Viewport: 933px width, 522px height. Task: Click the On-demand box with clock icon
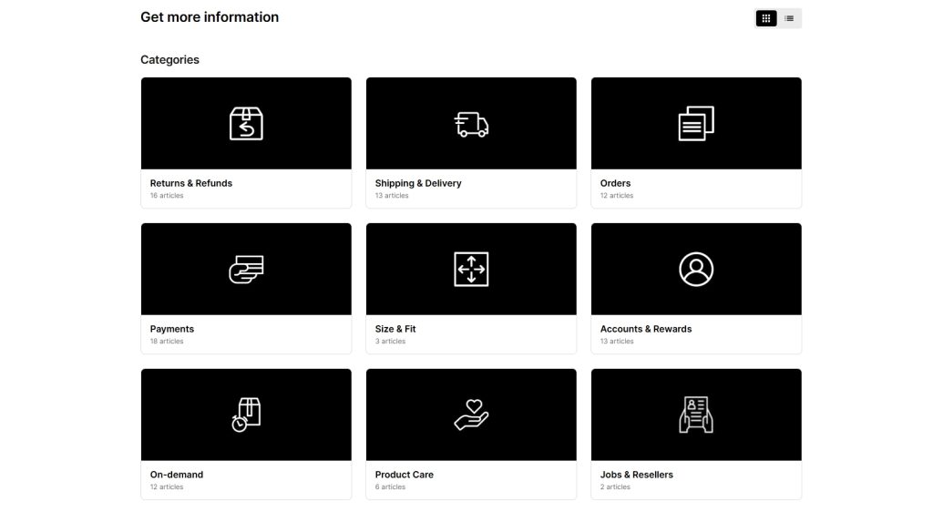(x=246, y=415)
